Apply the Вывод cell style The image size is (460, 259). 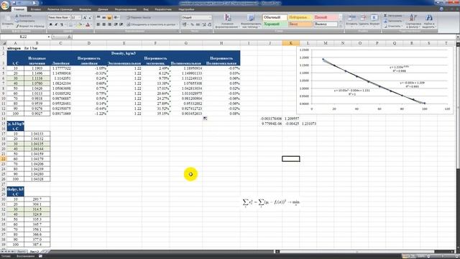tap(325, 24)
